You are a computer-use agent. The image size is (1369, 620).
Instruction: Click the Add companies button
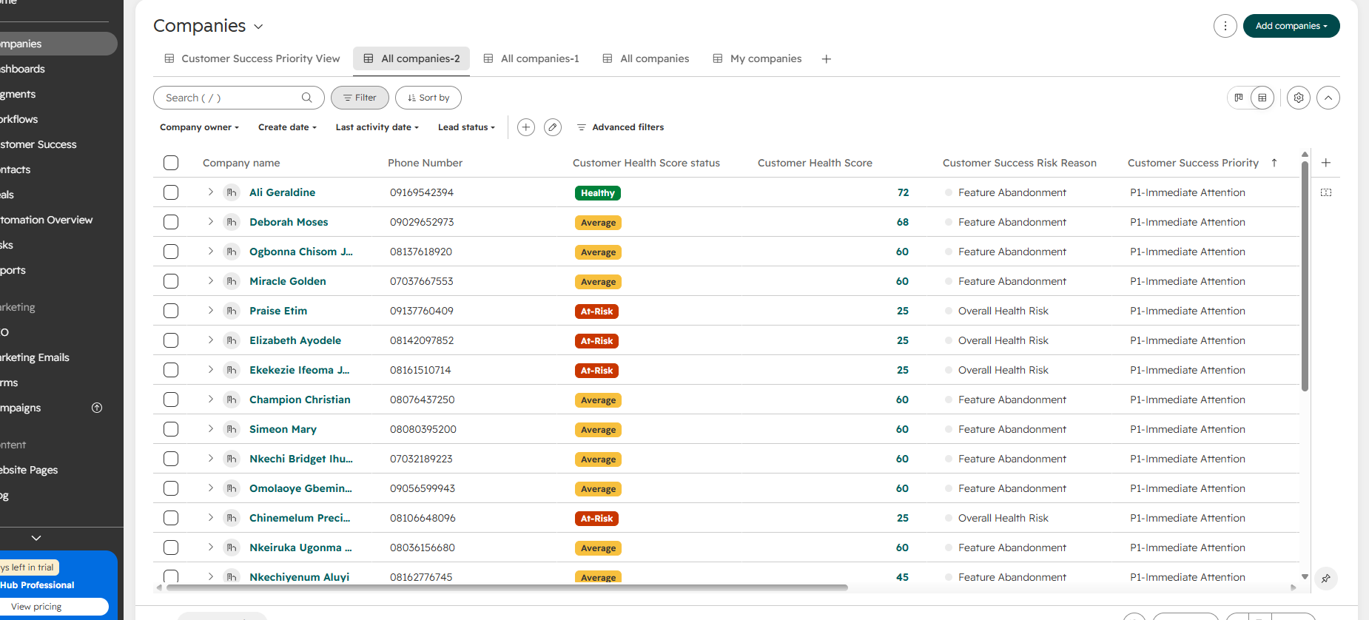(x=1291, y=26)
